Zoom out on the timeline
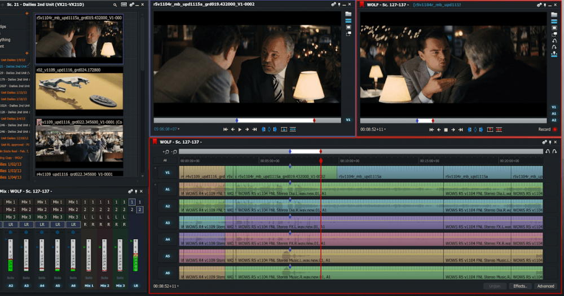This screenshot has height=296, width=564. [174, 152]
